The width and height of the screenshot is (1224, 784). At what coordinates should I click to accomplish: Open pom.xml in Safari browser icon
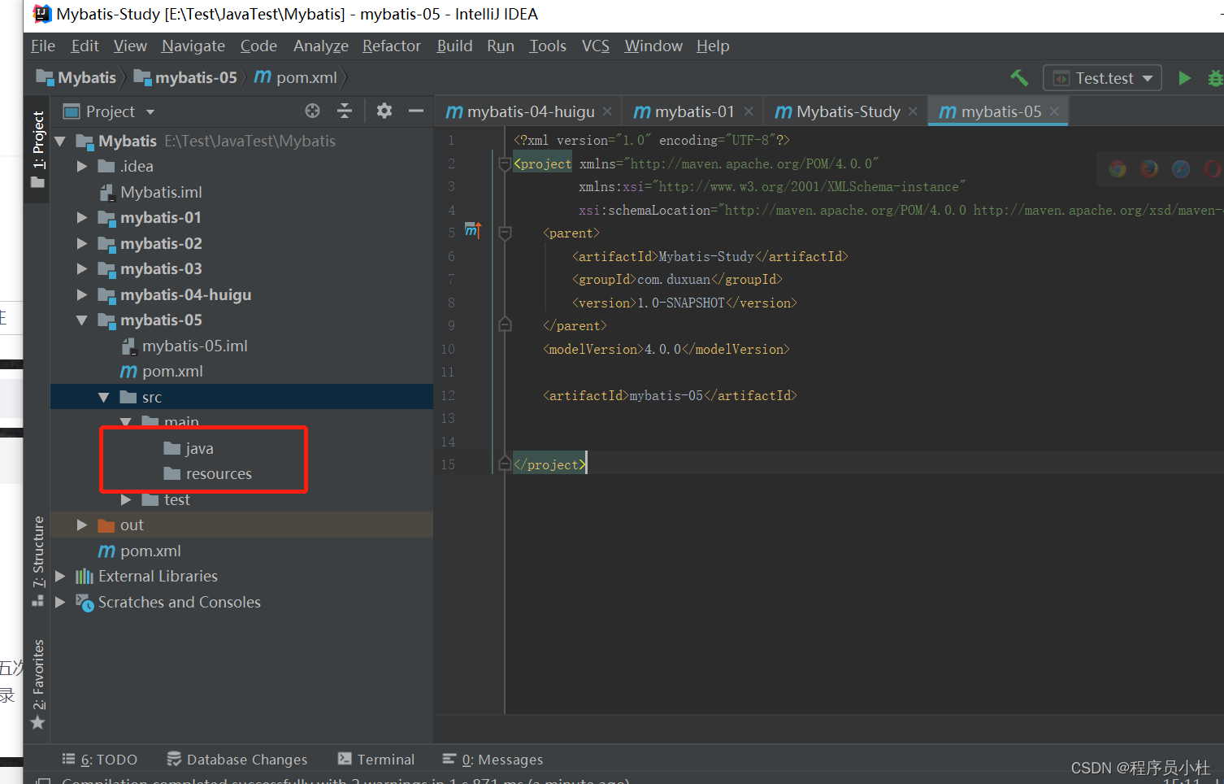point(1181,168)
